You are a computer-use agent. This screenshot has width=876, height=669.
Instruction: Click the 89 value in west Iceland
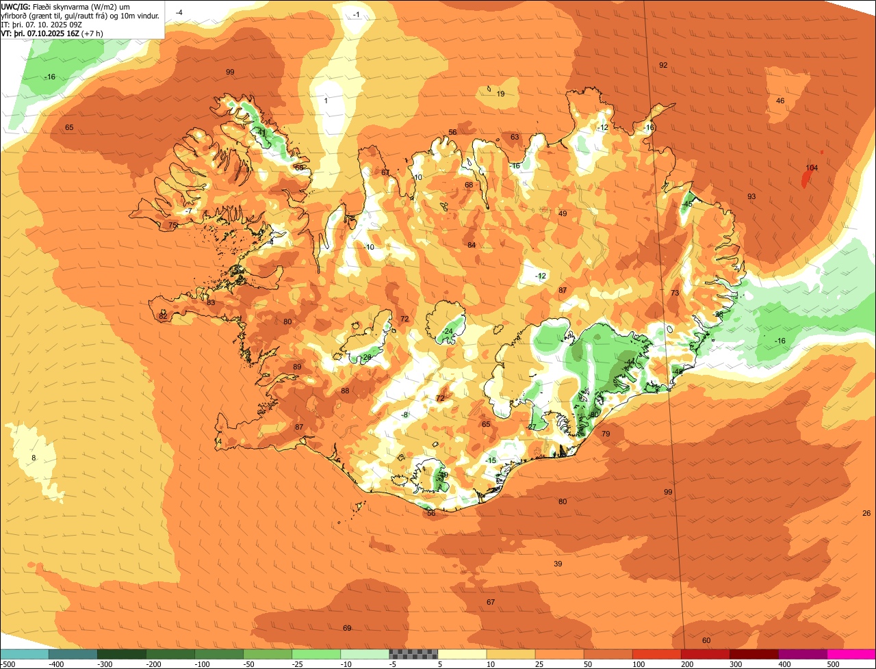(x=297, y=367)
